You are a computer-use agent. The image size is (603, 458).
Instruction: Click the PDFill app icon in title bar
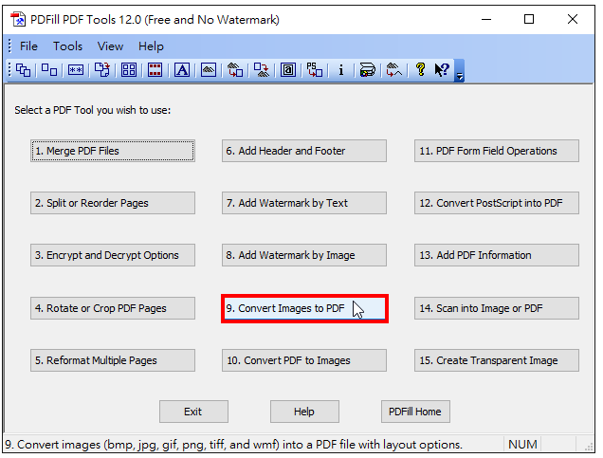click(x=18, y=19)
